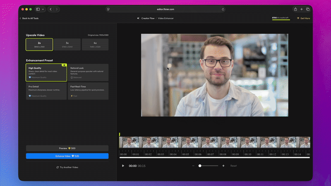Play the video preview

click(123, 166)
